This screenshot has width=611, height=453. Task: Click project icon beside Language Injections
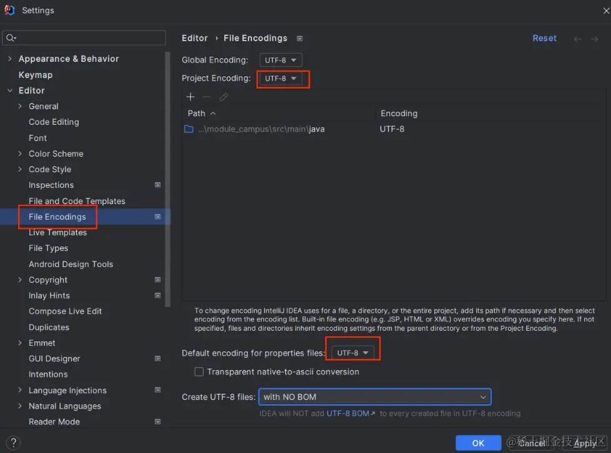[x=157, y=390]
